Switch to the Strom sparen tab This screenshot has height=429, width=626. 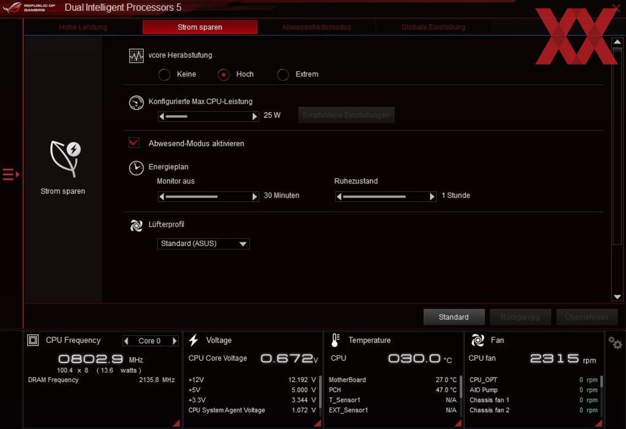coord(200,27)
